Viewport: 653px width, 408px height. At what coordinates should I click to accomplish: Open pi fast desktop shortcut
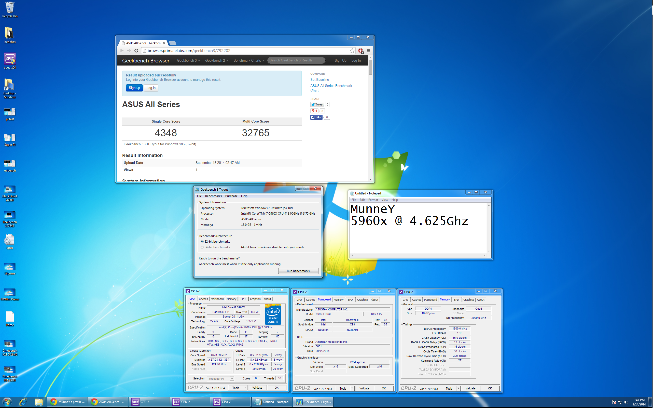[10, 114]
